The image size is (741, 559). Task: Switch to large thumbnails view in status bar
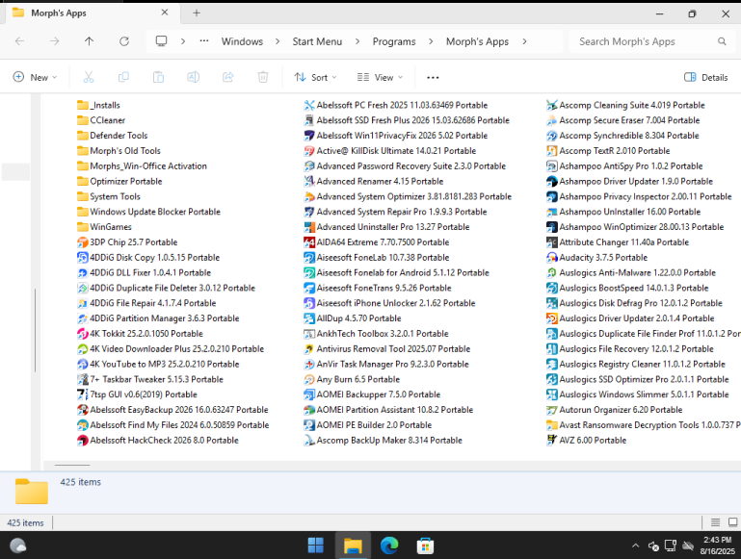pyautogui.click(x=733, y=522)
